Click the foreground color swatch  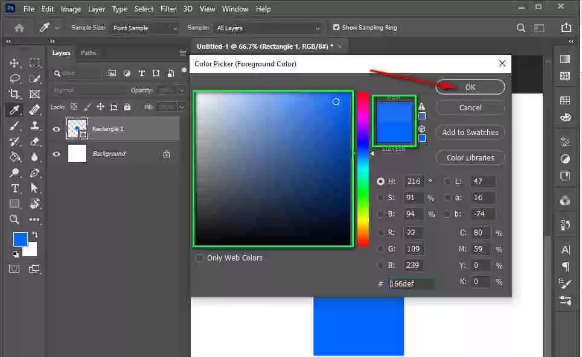20,239
